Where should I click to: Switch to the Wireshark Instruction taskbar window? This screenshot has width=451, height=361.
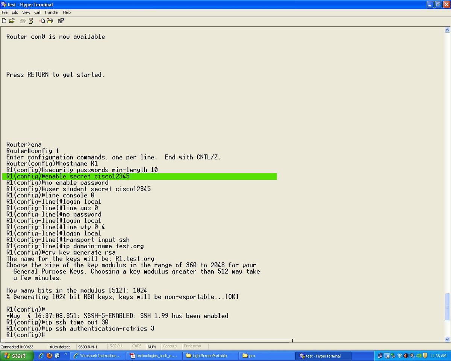point(97,356)
